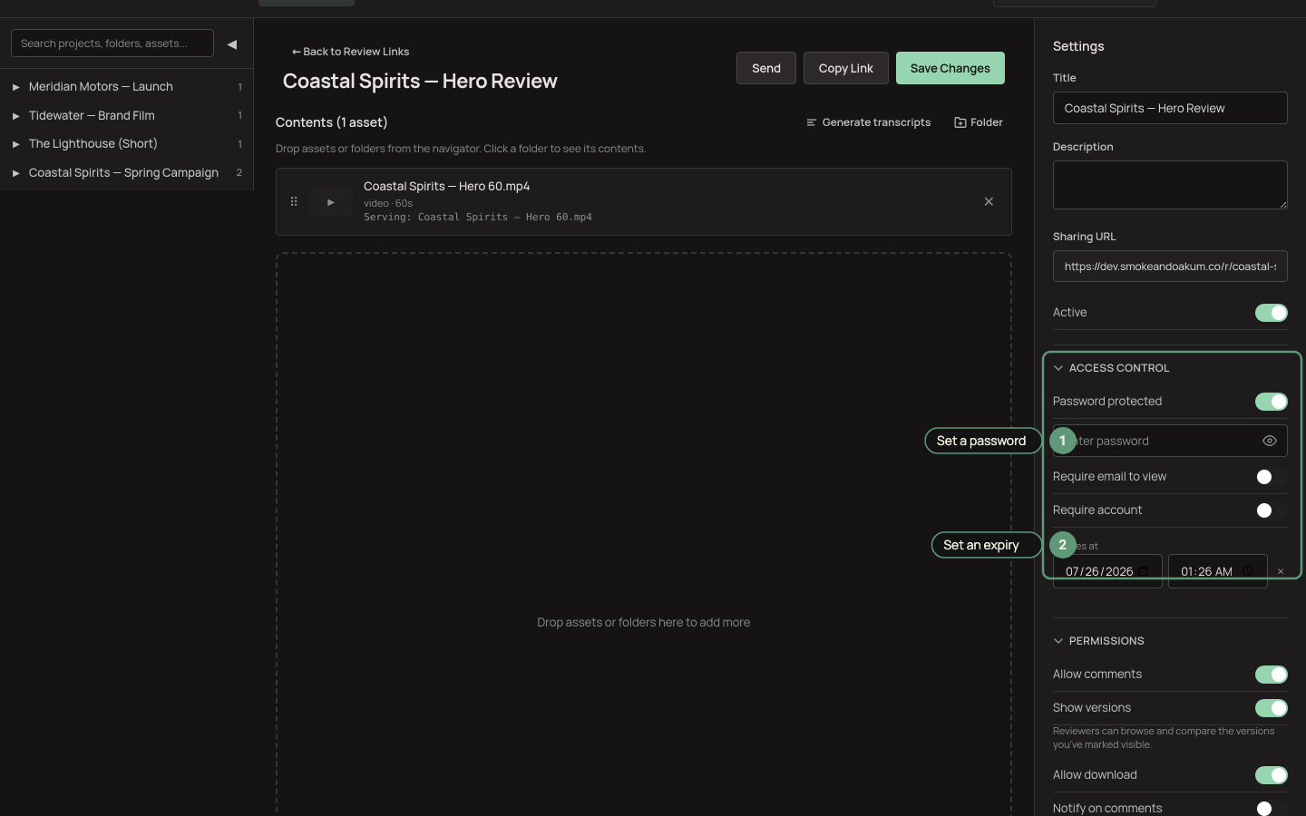1306x816 pixels.
Task: Play the Coastal Spirits Hero 60.mp4 thumbnail
Action: (x=331, y=202)
